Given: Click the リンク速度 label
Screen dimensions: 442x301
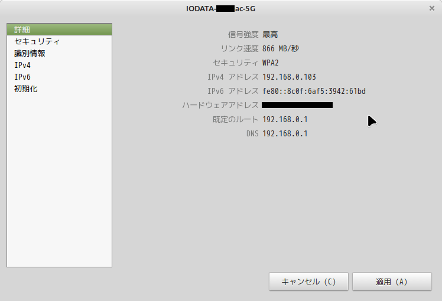Looking at the screenshot, I should [239, 48].
